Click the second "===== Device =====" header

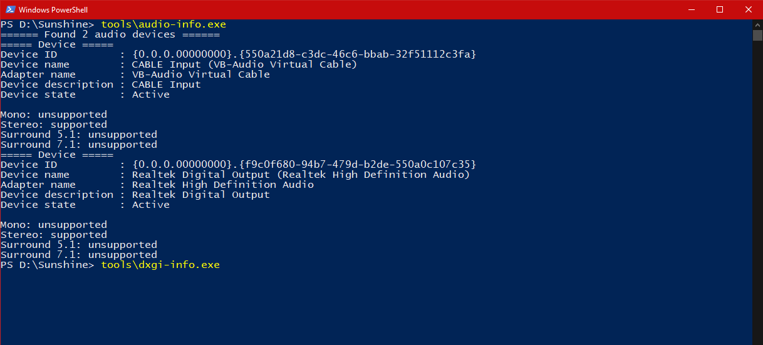pyautogui.click(x=57, y=155)
